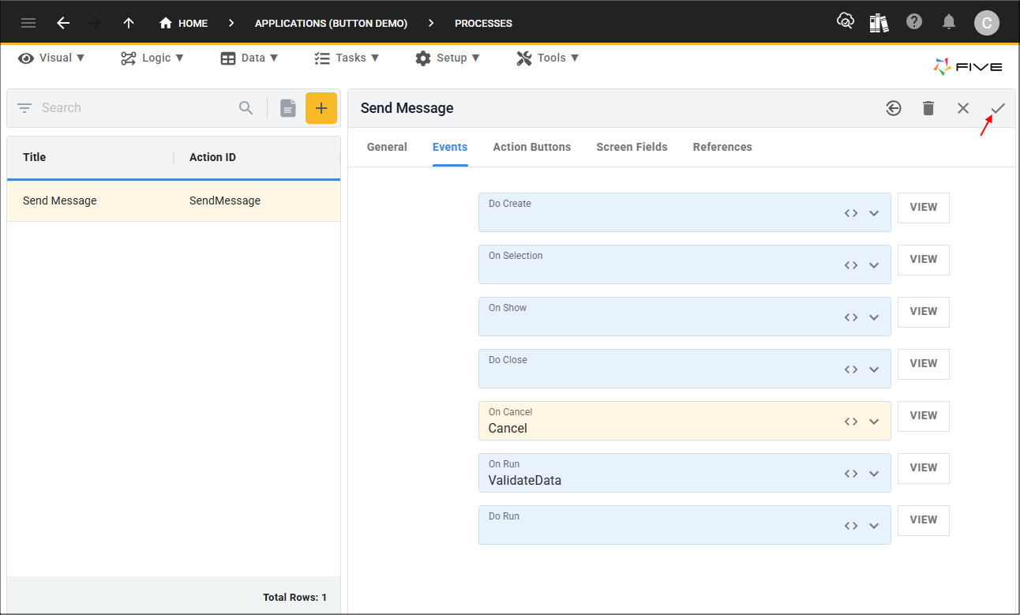Click the filter icon in the search bar
The width and height of the screenshot is (1020, 615).
pos(24,108)
